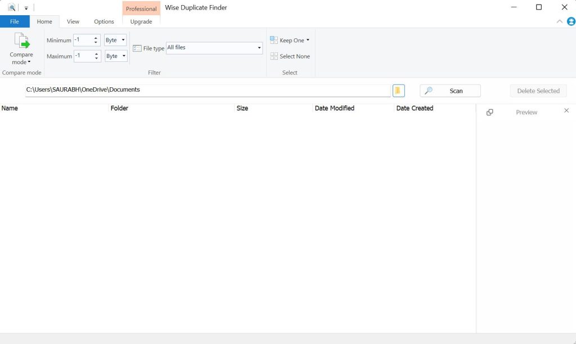Switch to the Home tab
Image resolution: width=576 pixels, height=344 pixels.
coord(44,22)
